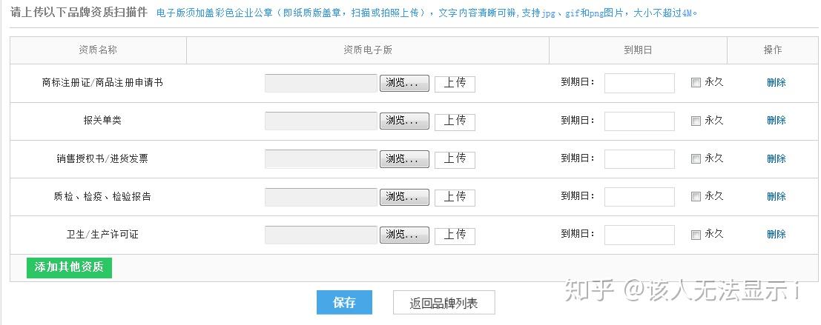Browse file for 销售授权书/进货发票

[404, 159]
